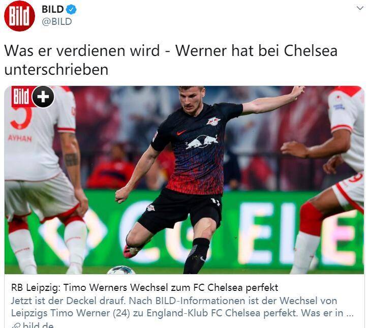Image resolution: width=369 pixels, height=328 pixels.
Task: Click 'Werner hat bei Chelsea' tweet text
Action: pyautogui.click(x=256, y=51)
